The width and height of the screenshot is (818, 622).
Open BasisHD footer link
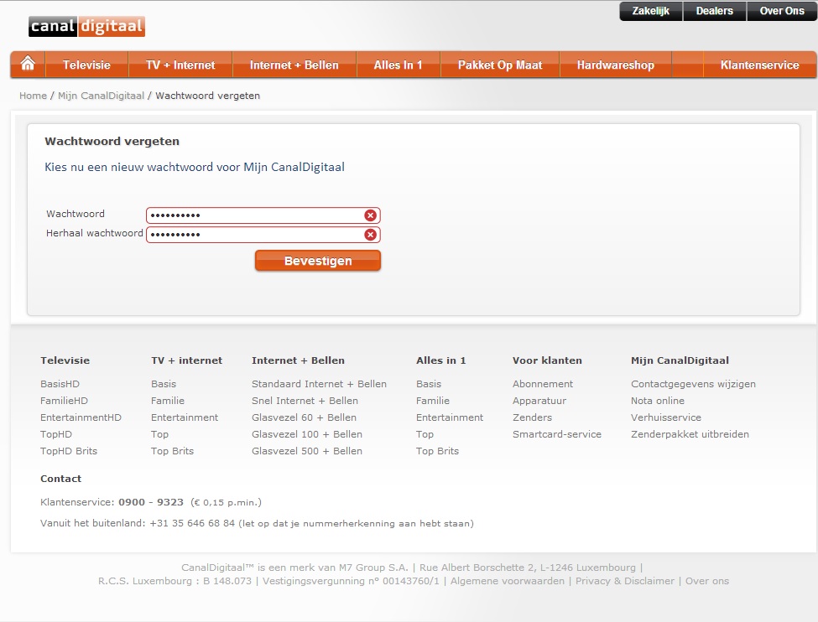(x=60, y=384)
